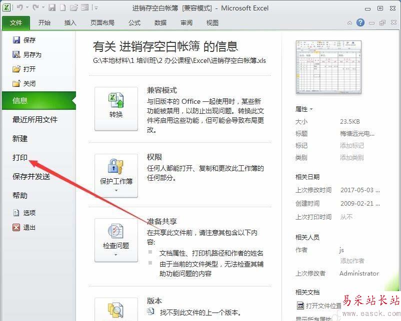Click the 权限 heading

(154, 157)
